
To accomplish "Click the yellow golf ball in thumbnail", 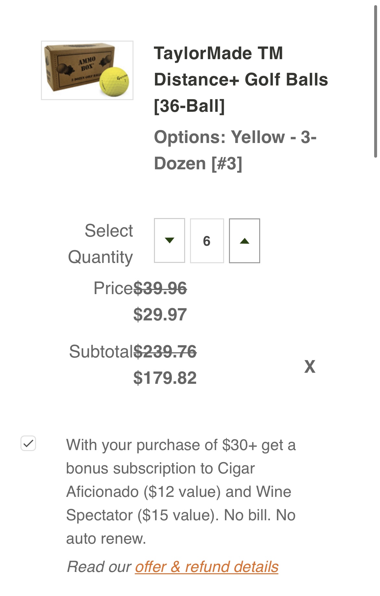I will pyautogui.click(x=115, y=82).
